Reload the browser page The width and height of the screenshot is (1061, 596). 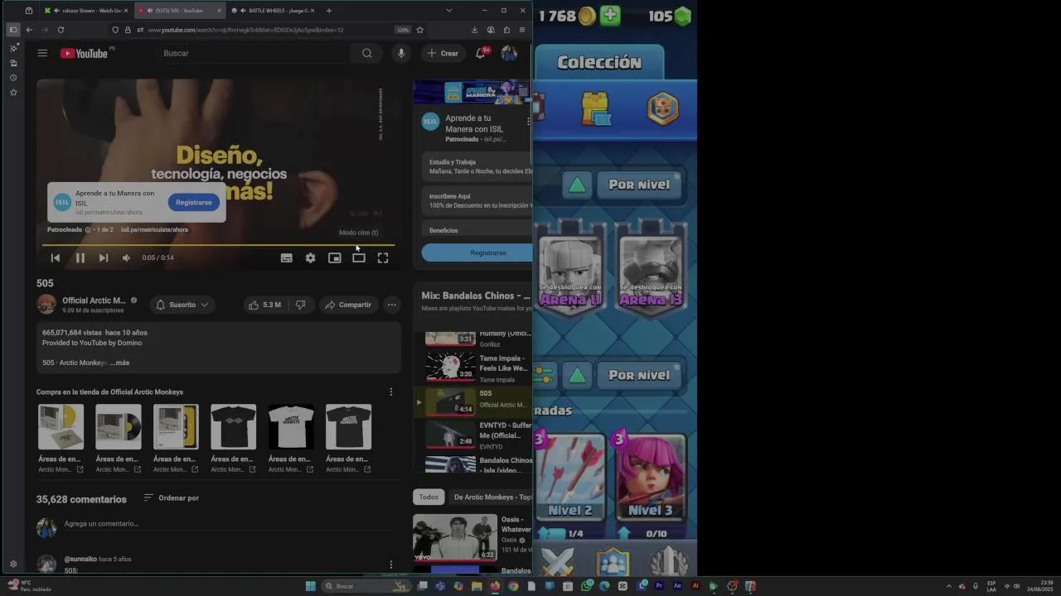click(61, 30)
